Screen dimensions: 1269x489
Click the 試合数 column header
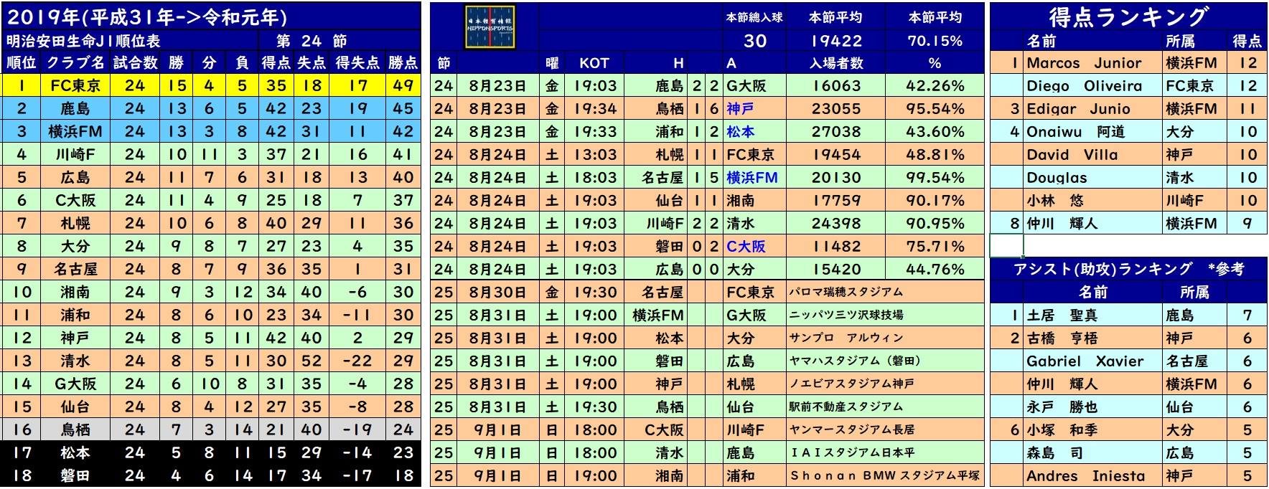coord(135,63)
